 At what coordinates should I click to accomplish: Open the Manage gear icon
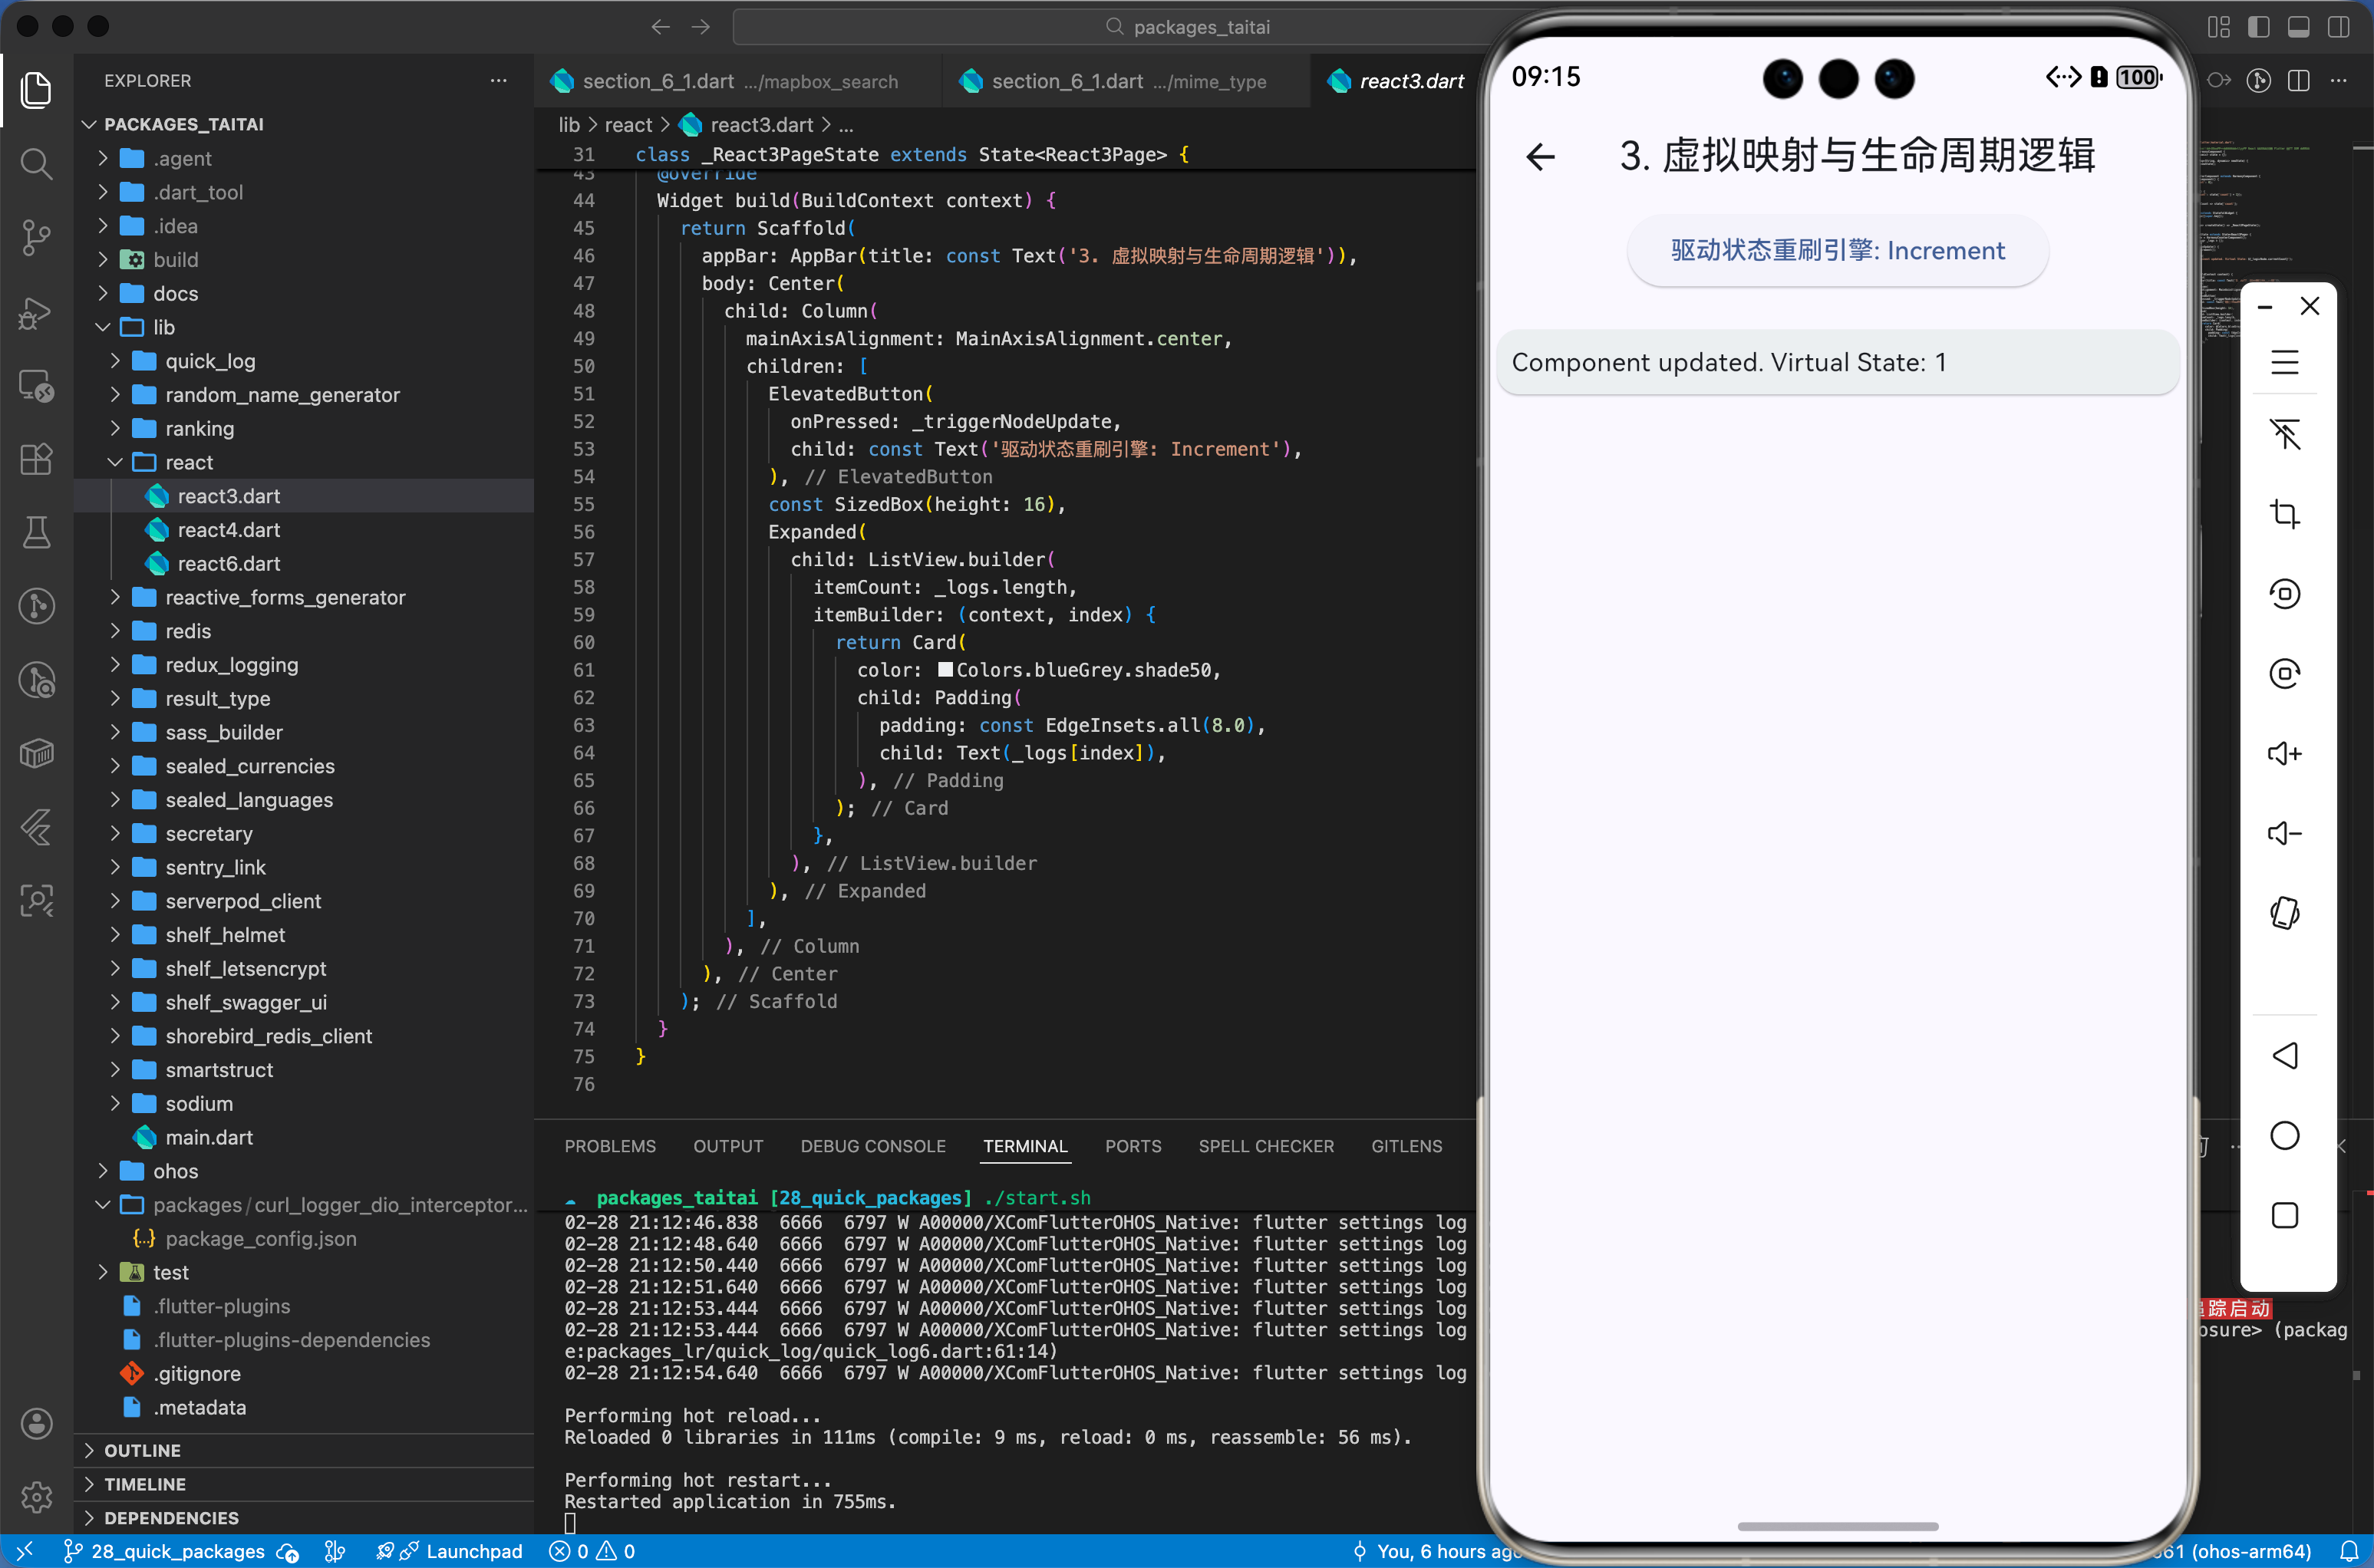(36, 1496)
